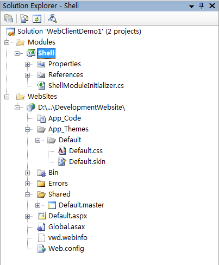
Task: Click the View Class Diagram toolbar icon
Action: click(53, 19)
